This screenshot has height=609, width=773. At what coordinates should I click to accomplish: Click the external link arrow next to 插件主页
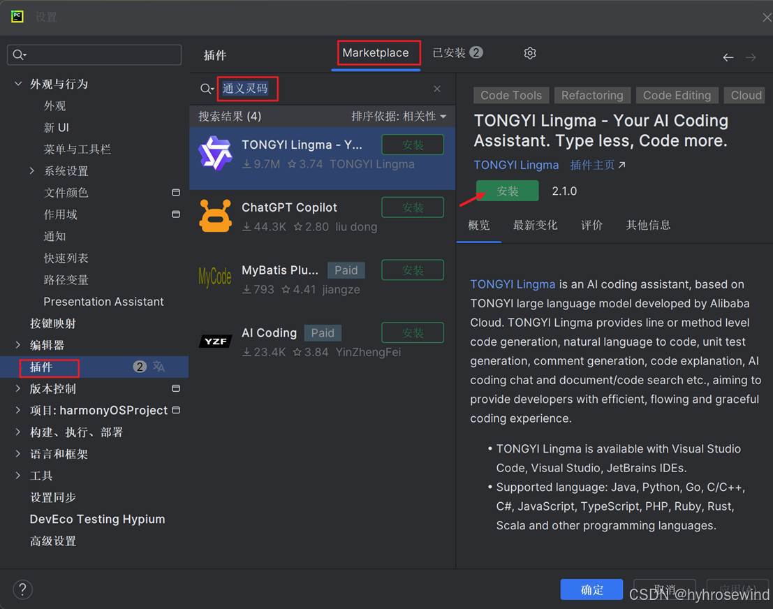[621, 165]
